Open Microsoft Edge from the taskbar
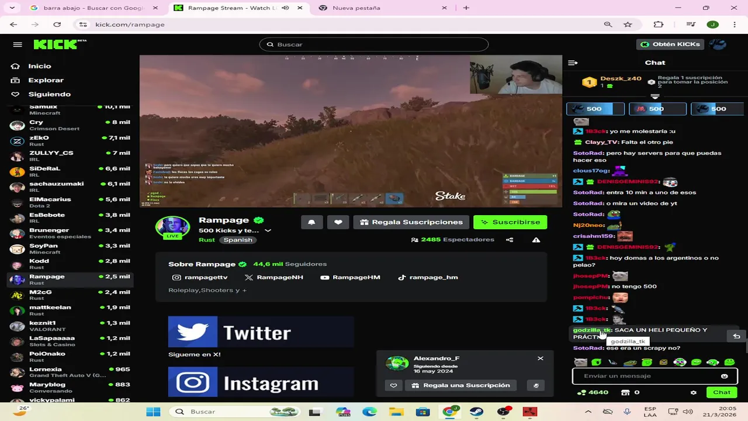 [369, 412]
